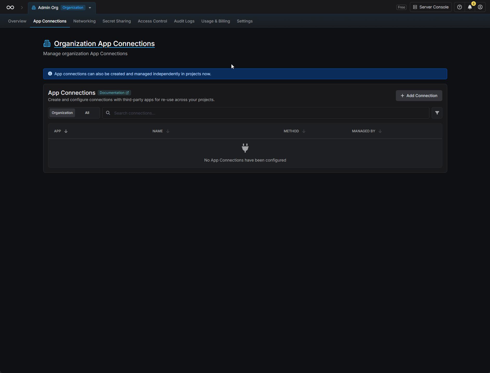The width and height of the screenshot is (490, 373).
Task: Click the breadcrumb chevron after the logo
Action: (x=22, y=8)
